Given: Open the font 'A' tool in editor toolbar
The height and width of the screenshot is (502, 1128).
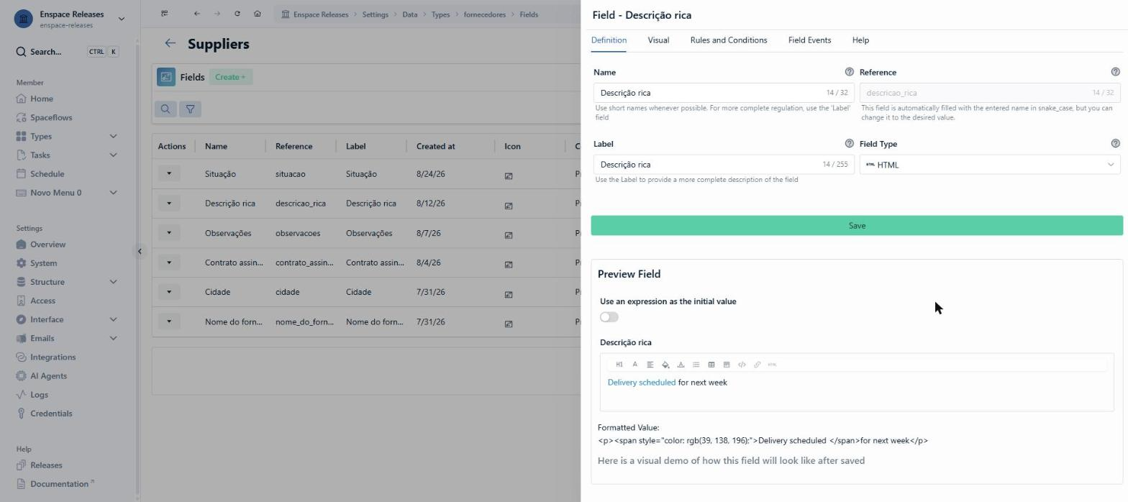Looking at the screenshot, I should [634, 365].
